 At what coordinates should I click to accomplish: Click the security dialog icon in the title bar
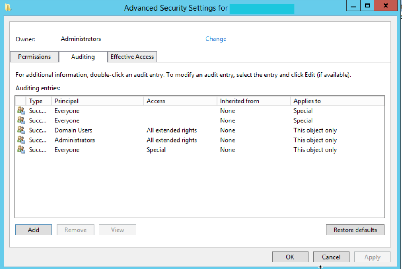point(9,7)
